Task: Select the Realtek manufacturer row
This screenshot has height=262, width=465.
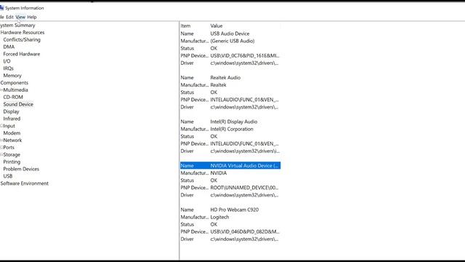Action: pyautogui.click(x=230, y=85)
